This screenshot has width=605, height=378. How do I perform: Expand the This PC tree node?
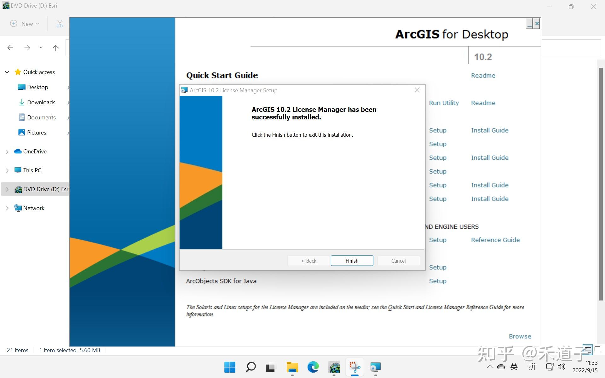(7, 170)
